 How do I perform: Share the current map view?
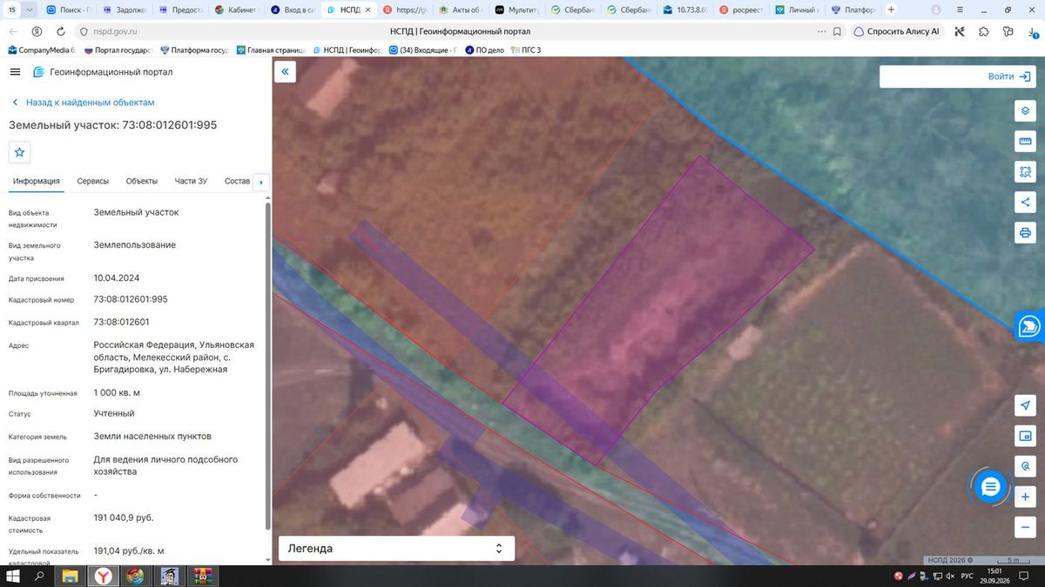1025,203
